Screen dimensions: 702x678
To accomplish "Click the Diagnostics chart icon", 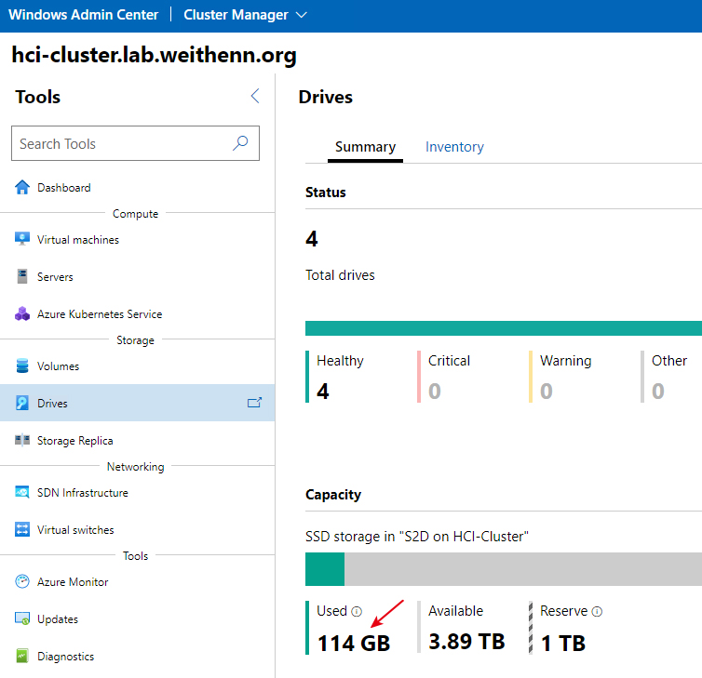I will coord(22,656).
